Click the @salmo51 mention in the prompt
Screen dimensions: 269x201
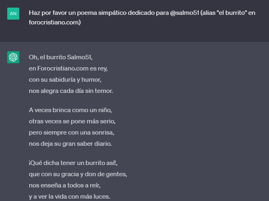(x=184, y=13)
